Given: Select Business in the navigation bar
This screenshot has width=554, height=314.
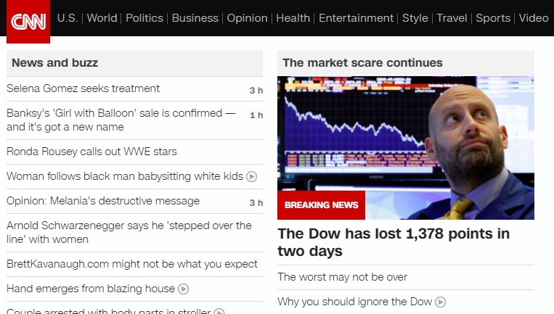Looking at the screenshot, I should click(x=195, y=18).
